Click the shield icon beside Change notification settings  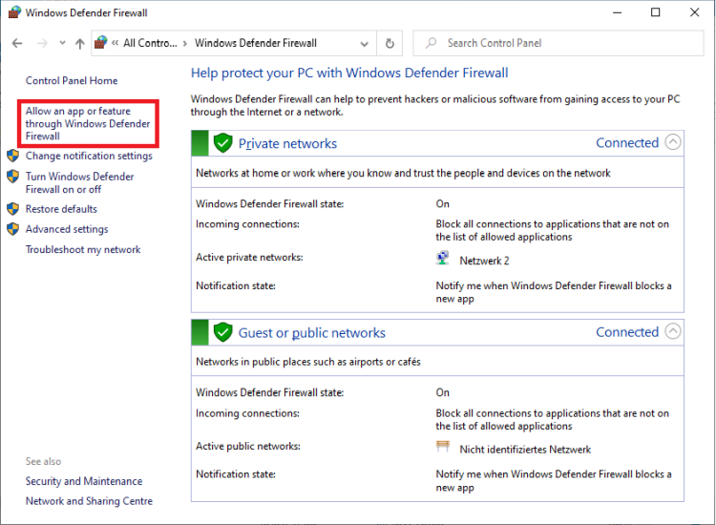coord(12,156)
